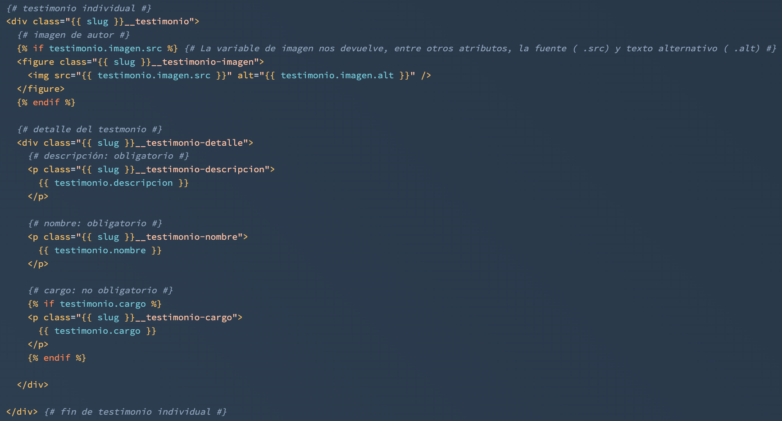Screen dimensions: 782x421
Task: Click the div class testimonio-detalle tag
Action: (135, 143)
